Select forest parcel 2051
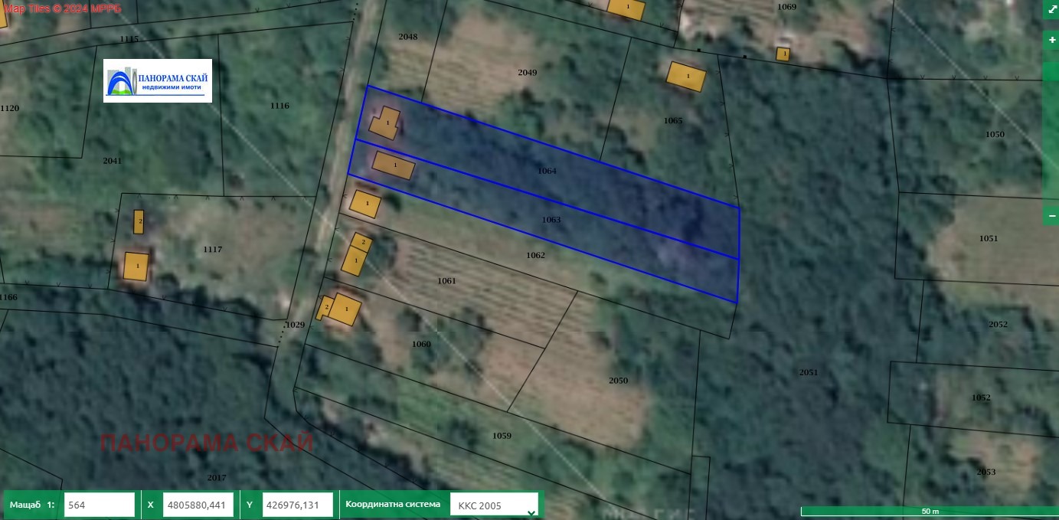Screen dimensions: 1059x520 (808, 372)
